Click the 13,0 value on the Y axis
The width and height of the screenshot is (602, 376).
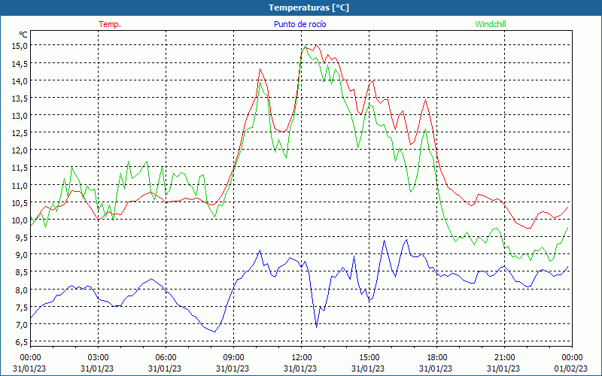click(x=20, y=116)
